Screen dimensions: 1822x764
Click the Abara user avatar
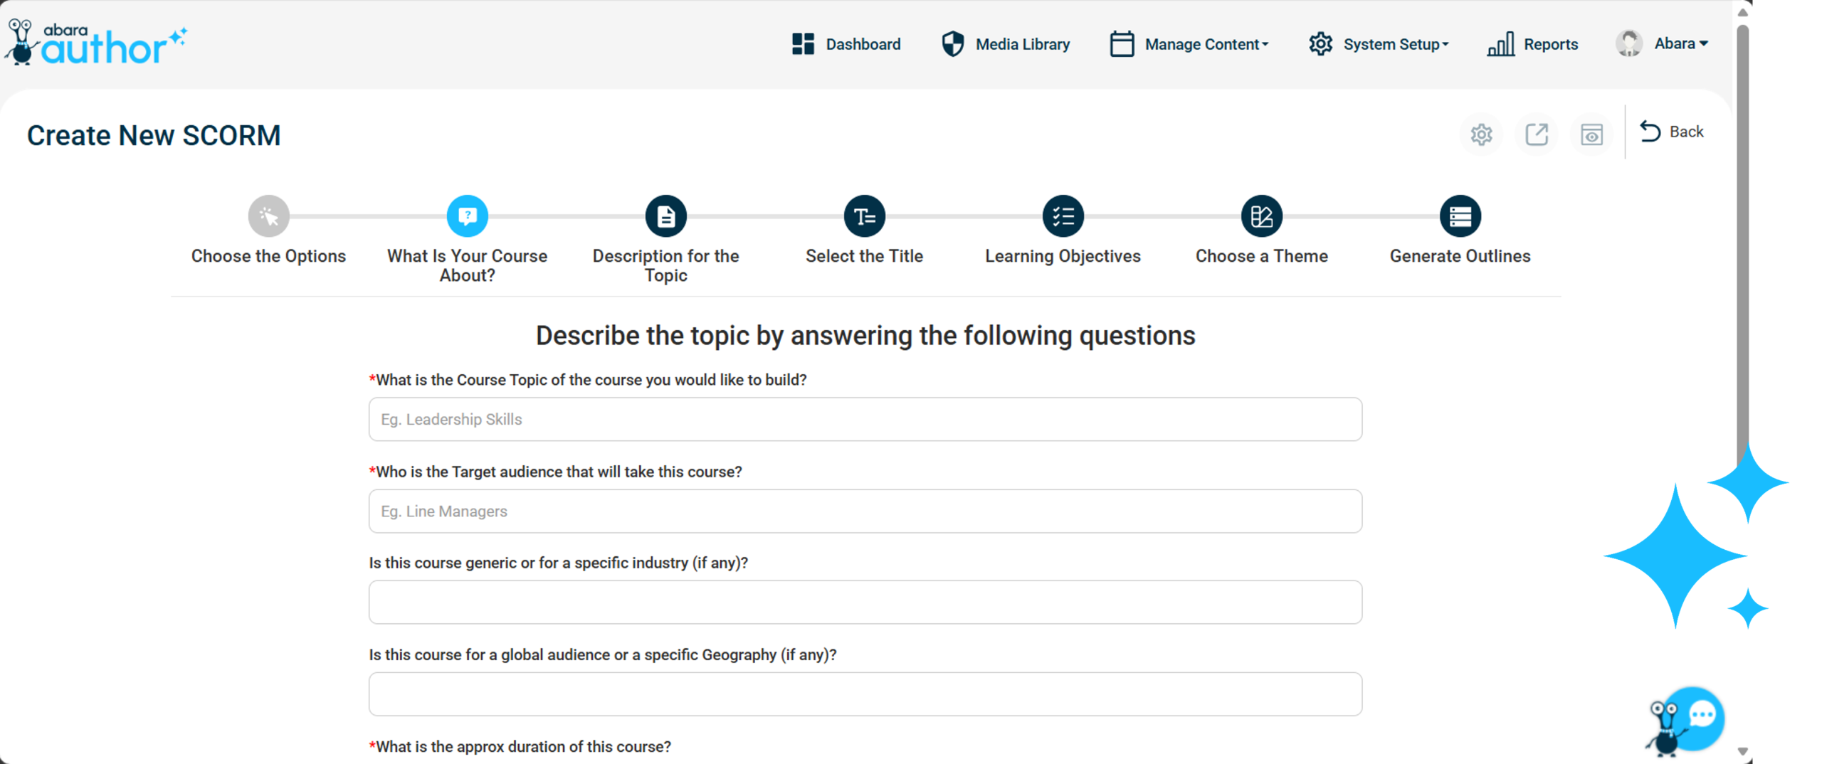click(x=1628, y=44)
